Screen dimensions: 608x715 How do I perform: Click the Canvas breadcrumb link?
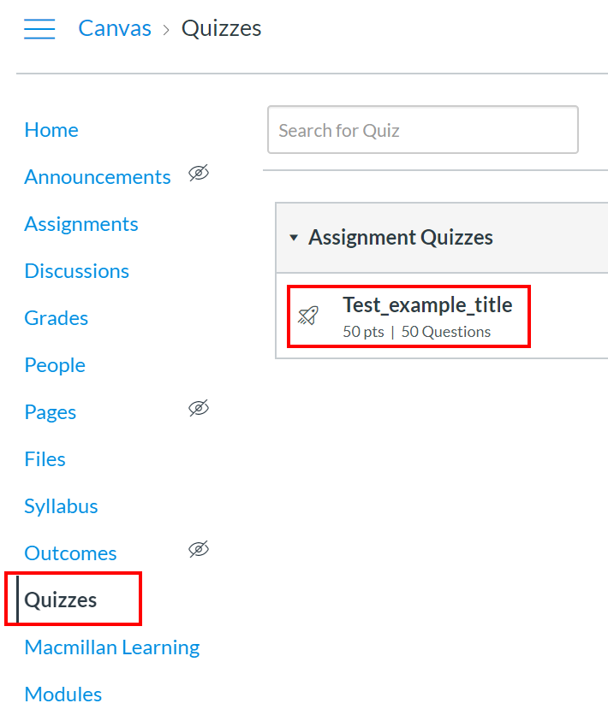click(x=115, y=28)
